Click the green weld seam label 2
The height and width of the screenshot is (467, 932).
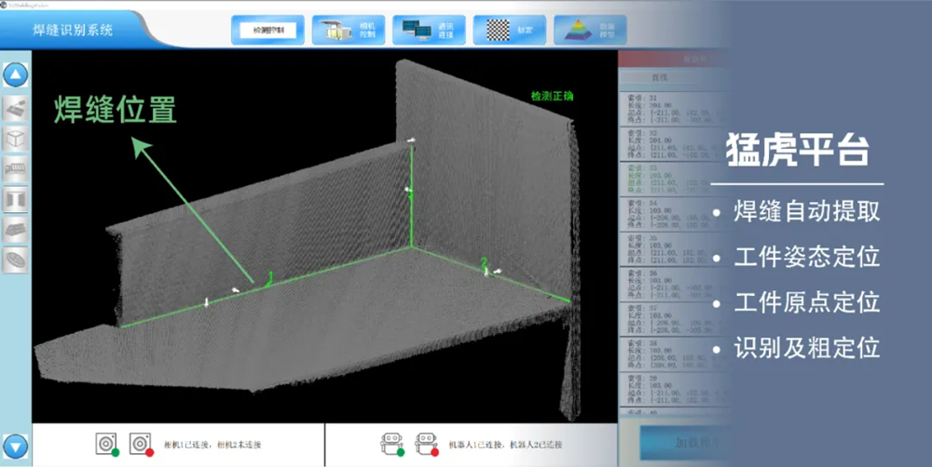tap(483, 261)
